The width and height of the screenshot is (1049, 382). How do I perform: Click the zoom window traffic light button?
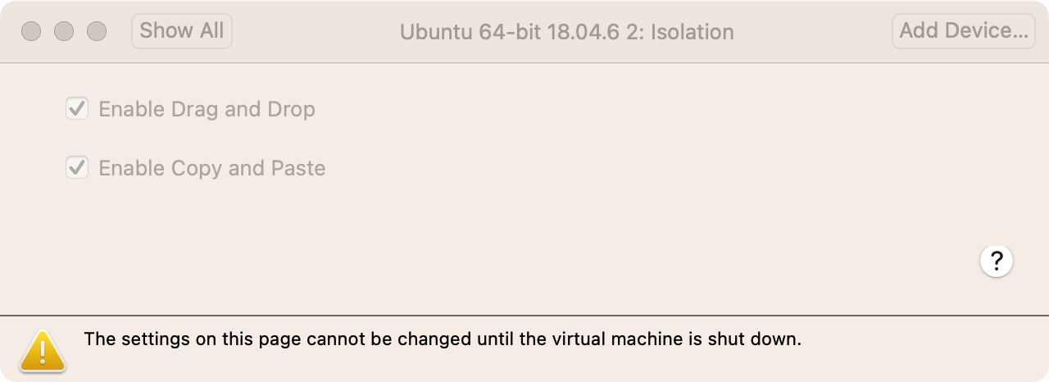[x=97, y=31]
